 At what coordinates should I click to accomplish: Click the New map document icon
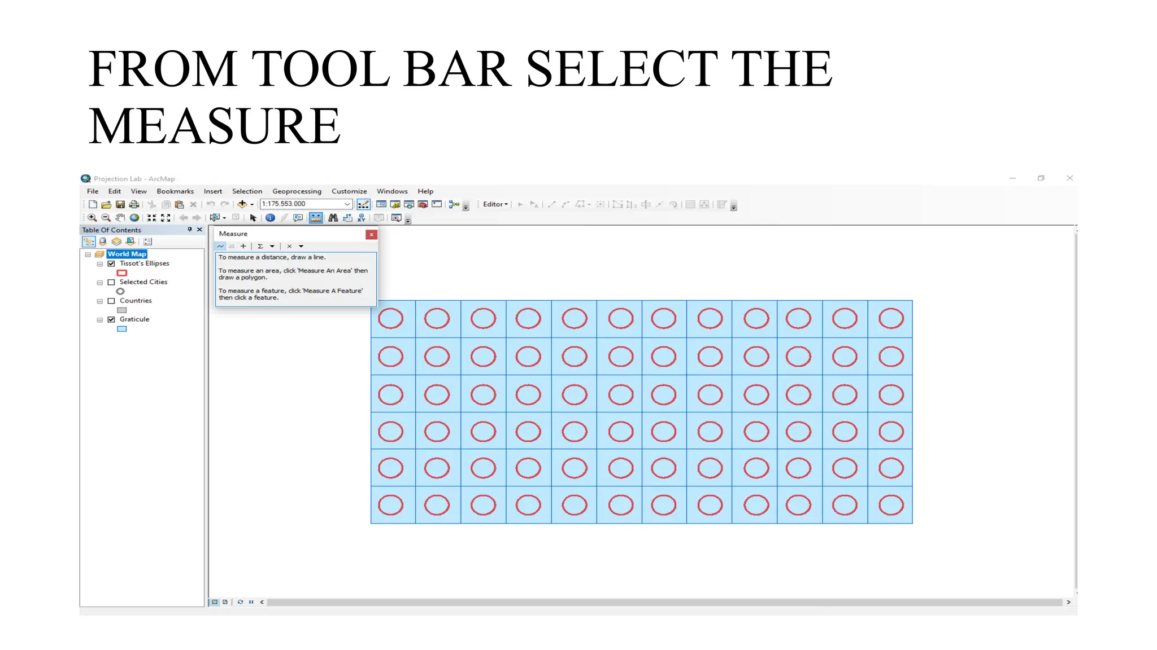93,204
